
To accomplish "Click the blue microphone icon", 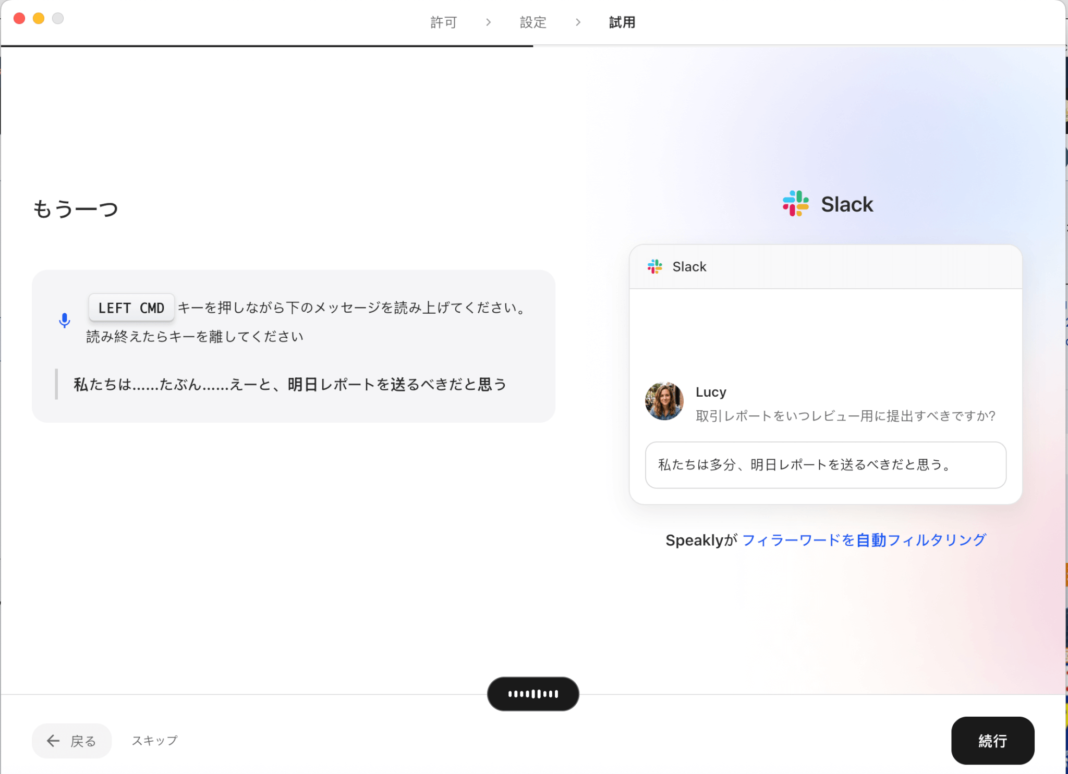I will click(x=64, y=321).
